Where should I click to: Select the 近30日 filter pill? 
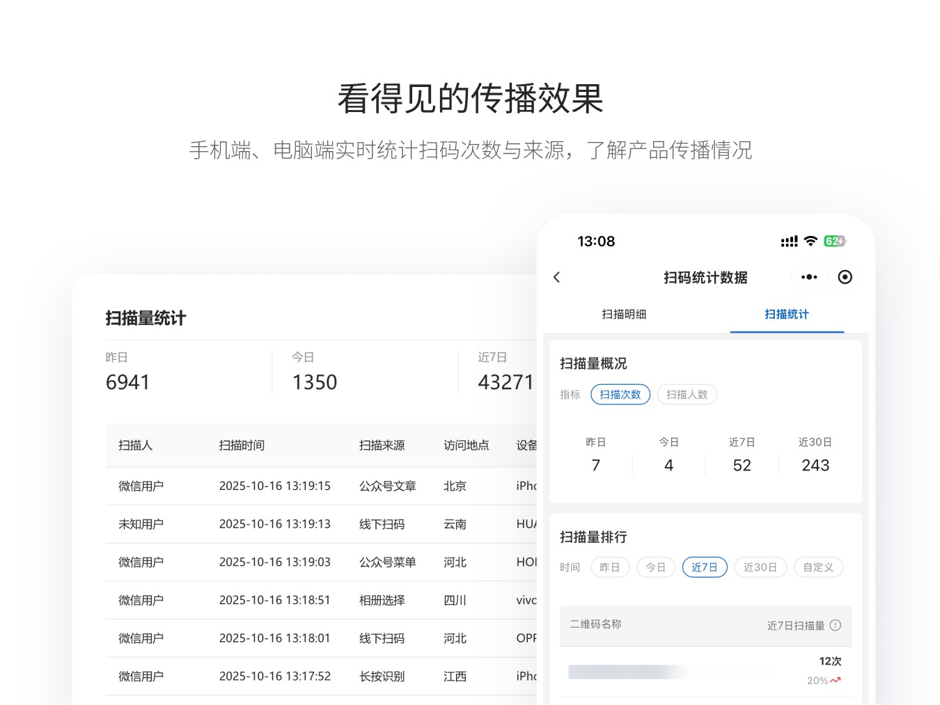pos(760,567)
